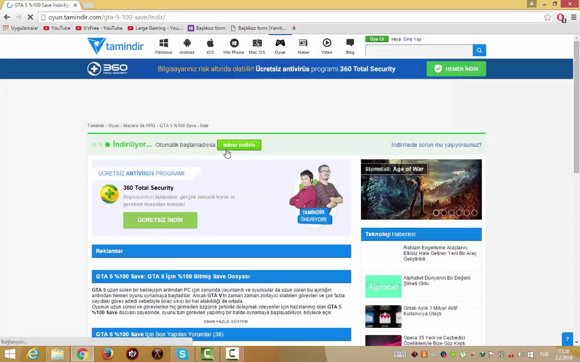The image size is (580, 362).
Task: Click 'Oyun' in the breadcrumb
Action: click(x=114, y=126)
